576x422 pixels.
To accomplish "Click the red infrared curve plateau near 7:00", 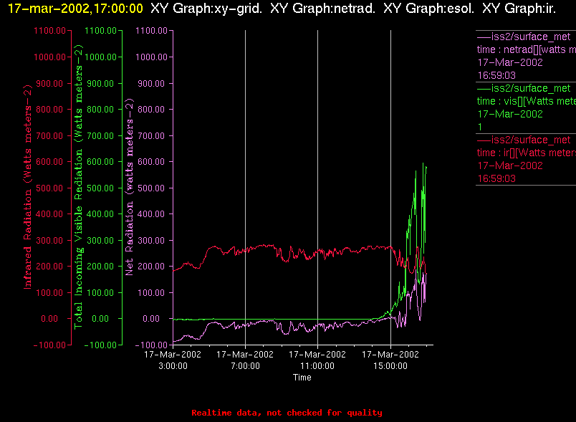I will pyautogui.click(x=246, y=251).
